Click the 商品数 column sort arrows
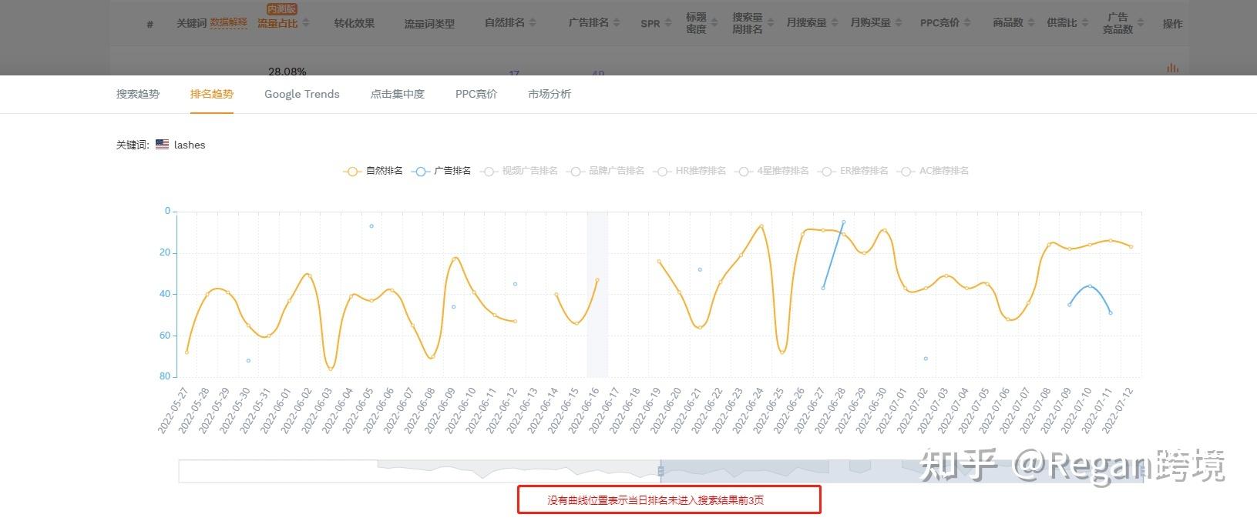 [x=1031, y=23]
